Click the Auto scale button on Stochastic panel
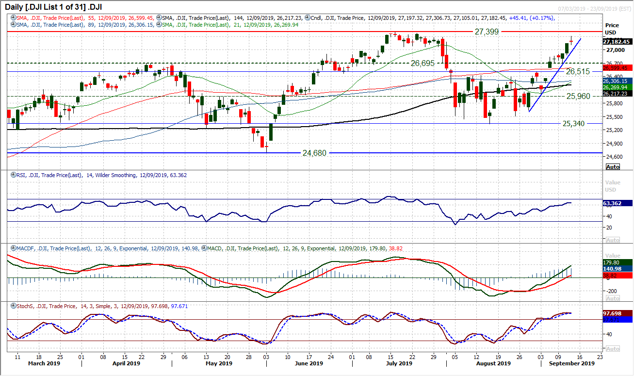 pos(613,349)
